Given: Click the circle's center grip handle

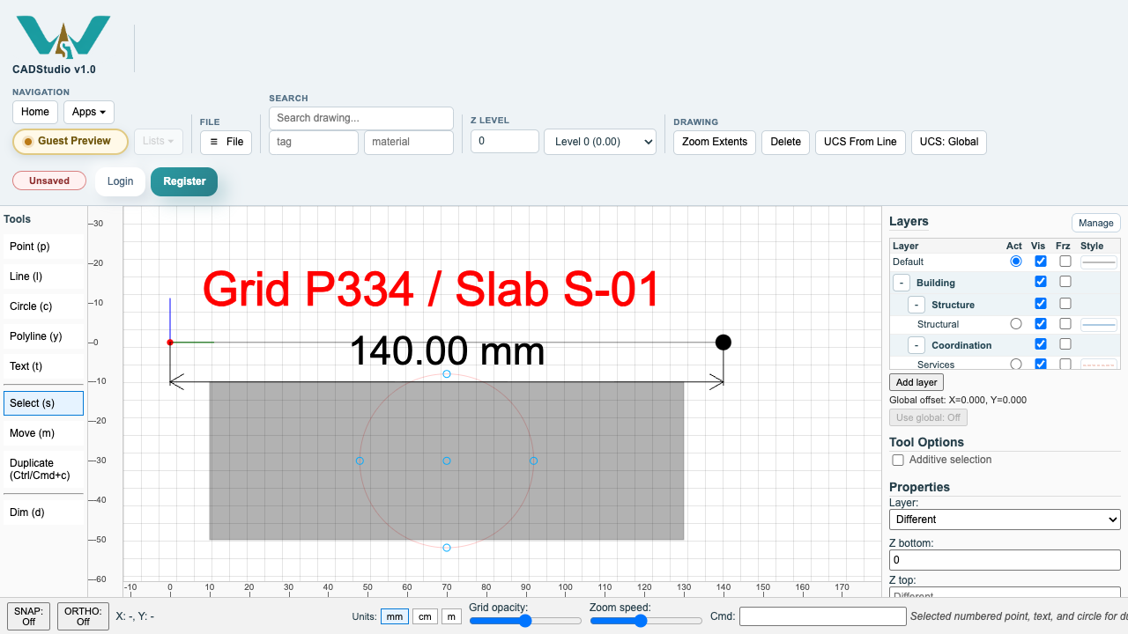Looking at the screenshot, I should (447, 461).
